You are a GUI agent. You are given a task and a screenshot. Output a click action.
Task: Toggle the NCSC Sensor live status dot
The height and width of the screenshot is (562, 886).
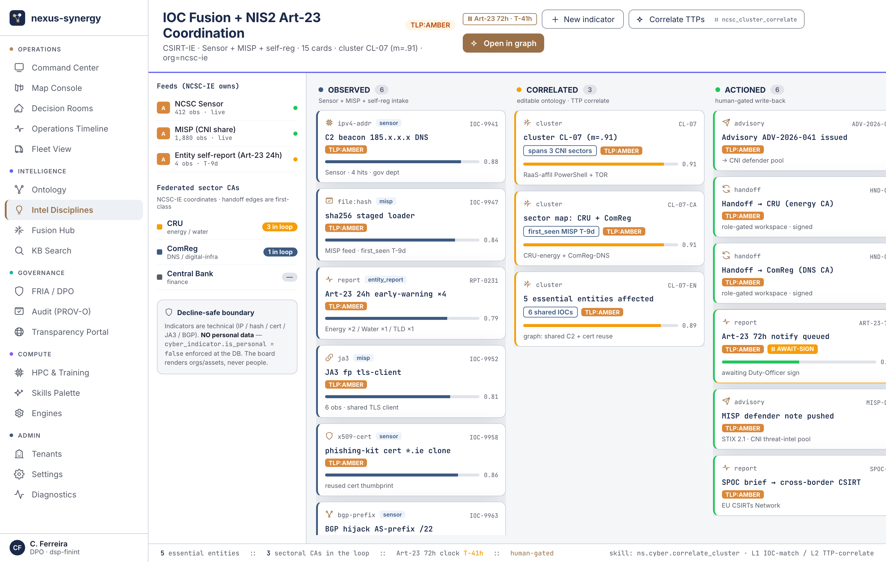pyautogui.click(x=295, y=108)
